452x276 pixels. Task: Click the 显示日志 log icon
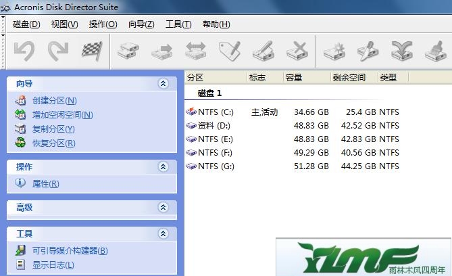pyautogui.click(x=20, y=264)
